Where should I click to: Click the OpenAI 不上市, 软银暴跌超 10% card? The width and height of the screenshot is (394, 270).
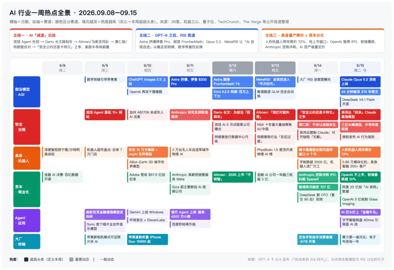[x=360, y=177]
